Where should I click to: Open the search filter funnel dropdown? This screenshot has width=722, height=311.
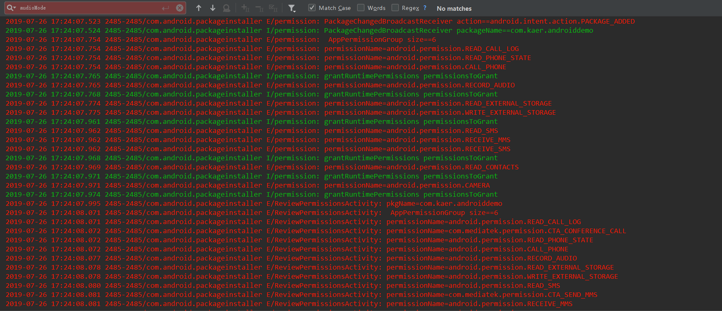point(292,8)
